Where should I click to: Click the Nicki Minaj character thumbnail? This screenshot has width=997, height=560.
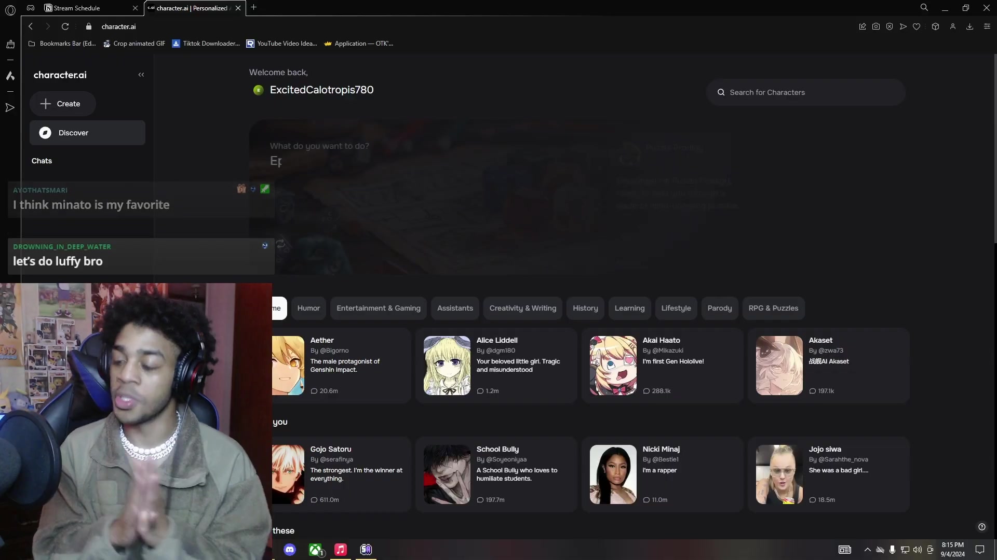click(x=613, y=474)
